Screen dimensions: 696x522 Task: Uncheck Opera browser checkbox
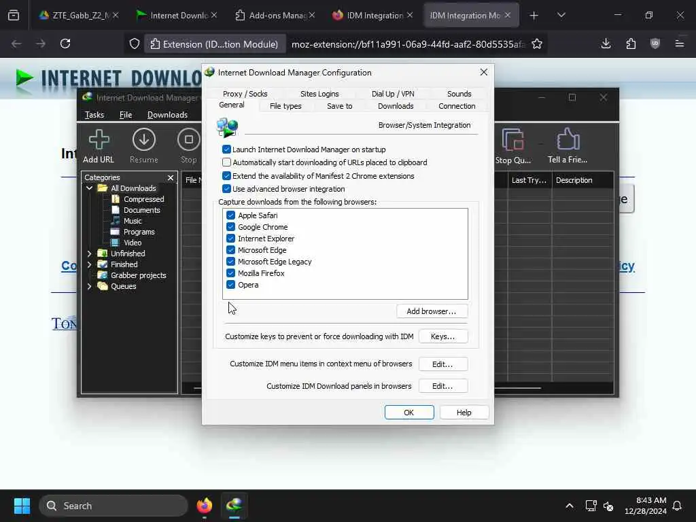231,285
